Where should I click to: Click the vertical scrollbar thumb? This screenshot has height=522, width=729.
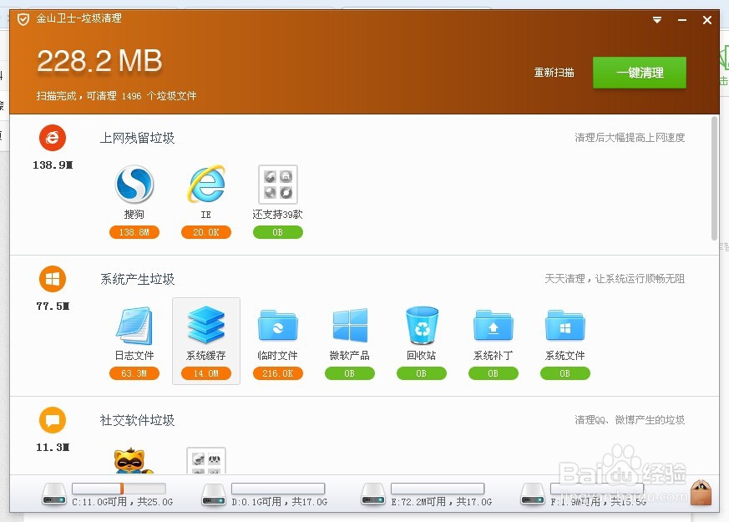(x=715, y=179)
